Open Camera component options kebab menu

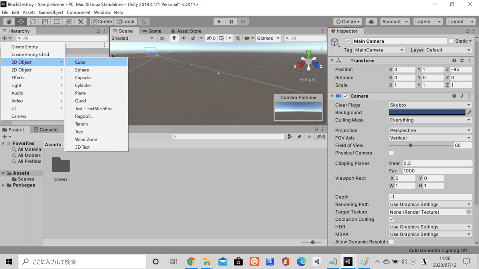(x=469, y=96)
